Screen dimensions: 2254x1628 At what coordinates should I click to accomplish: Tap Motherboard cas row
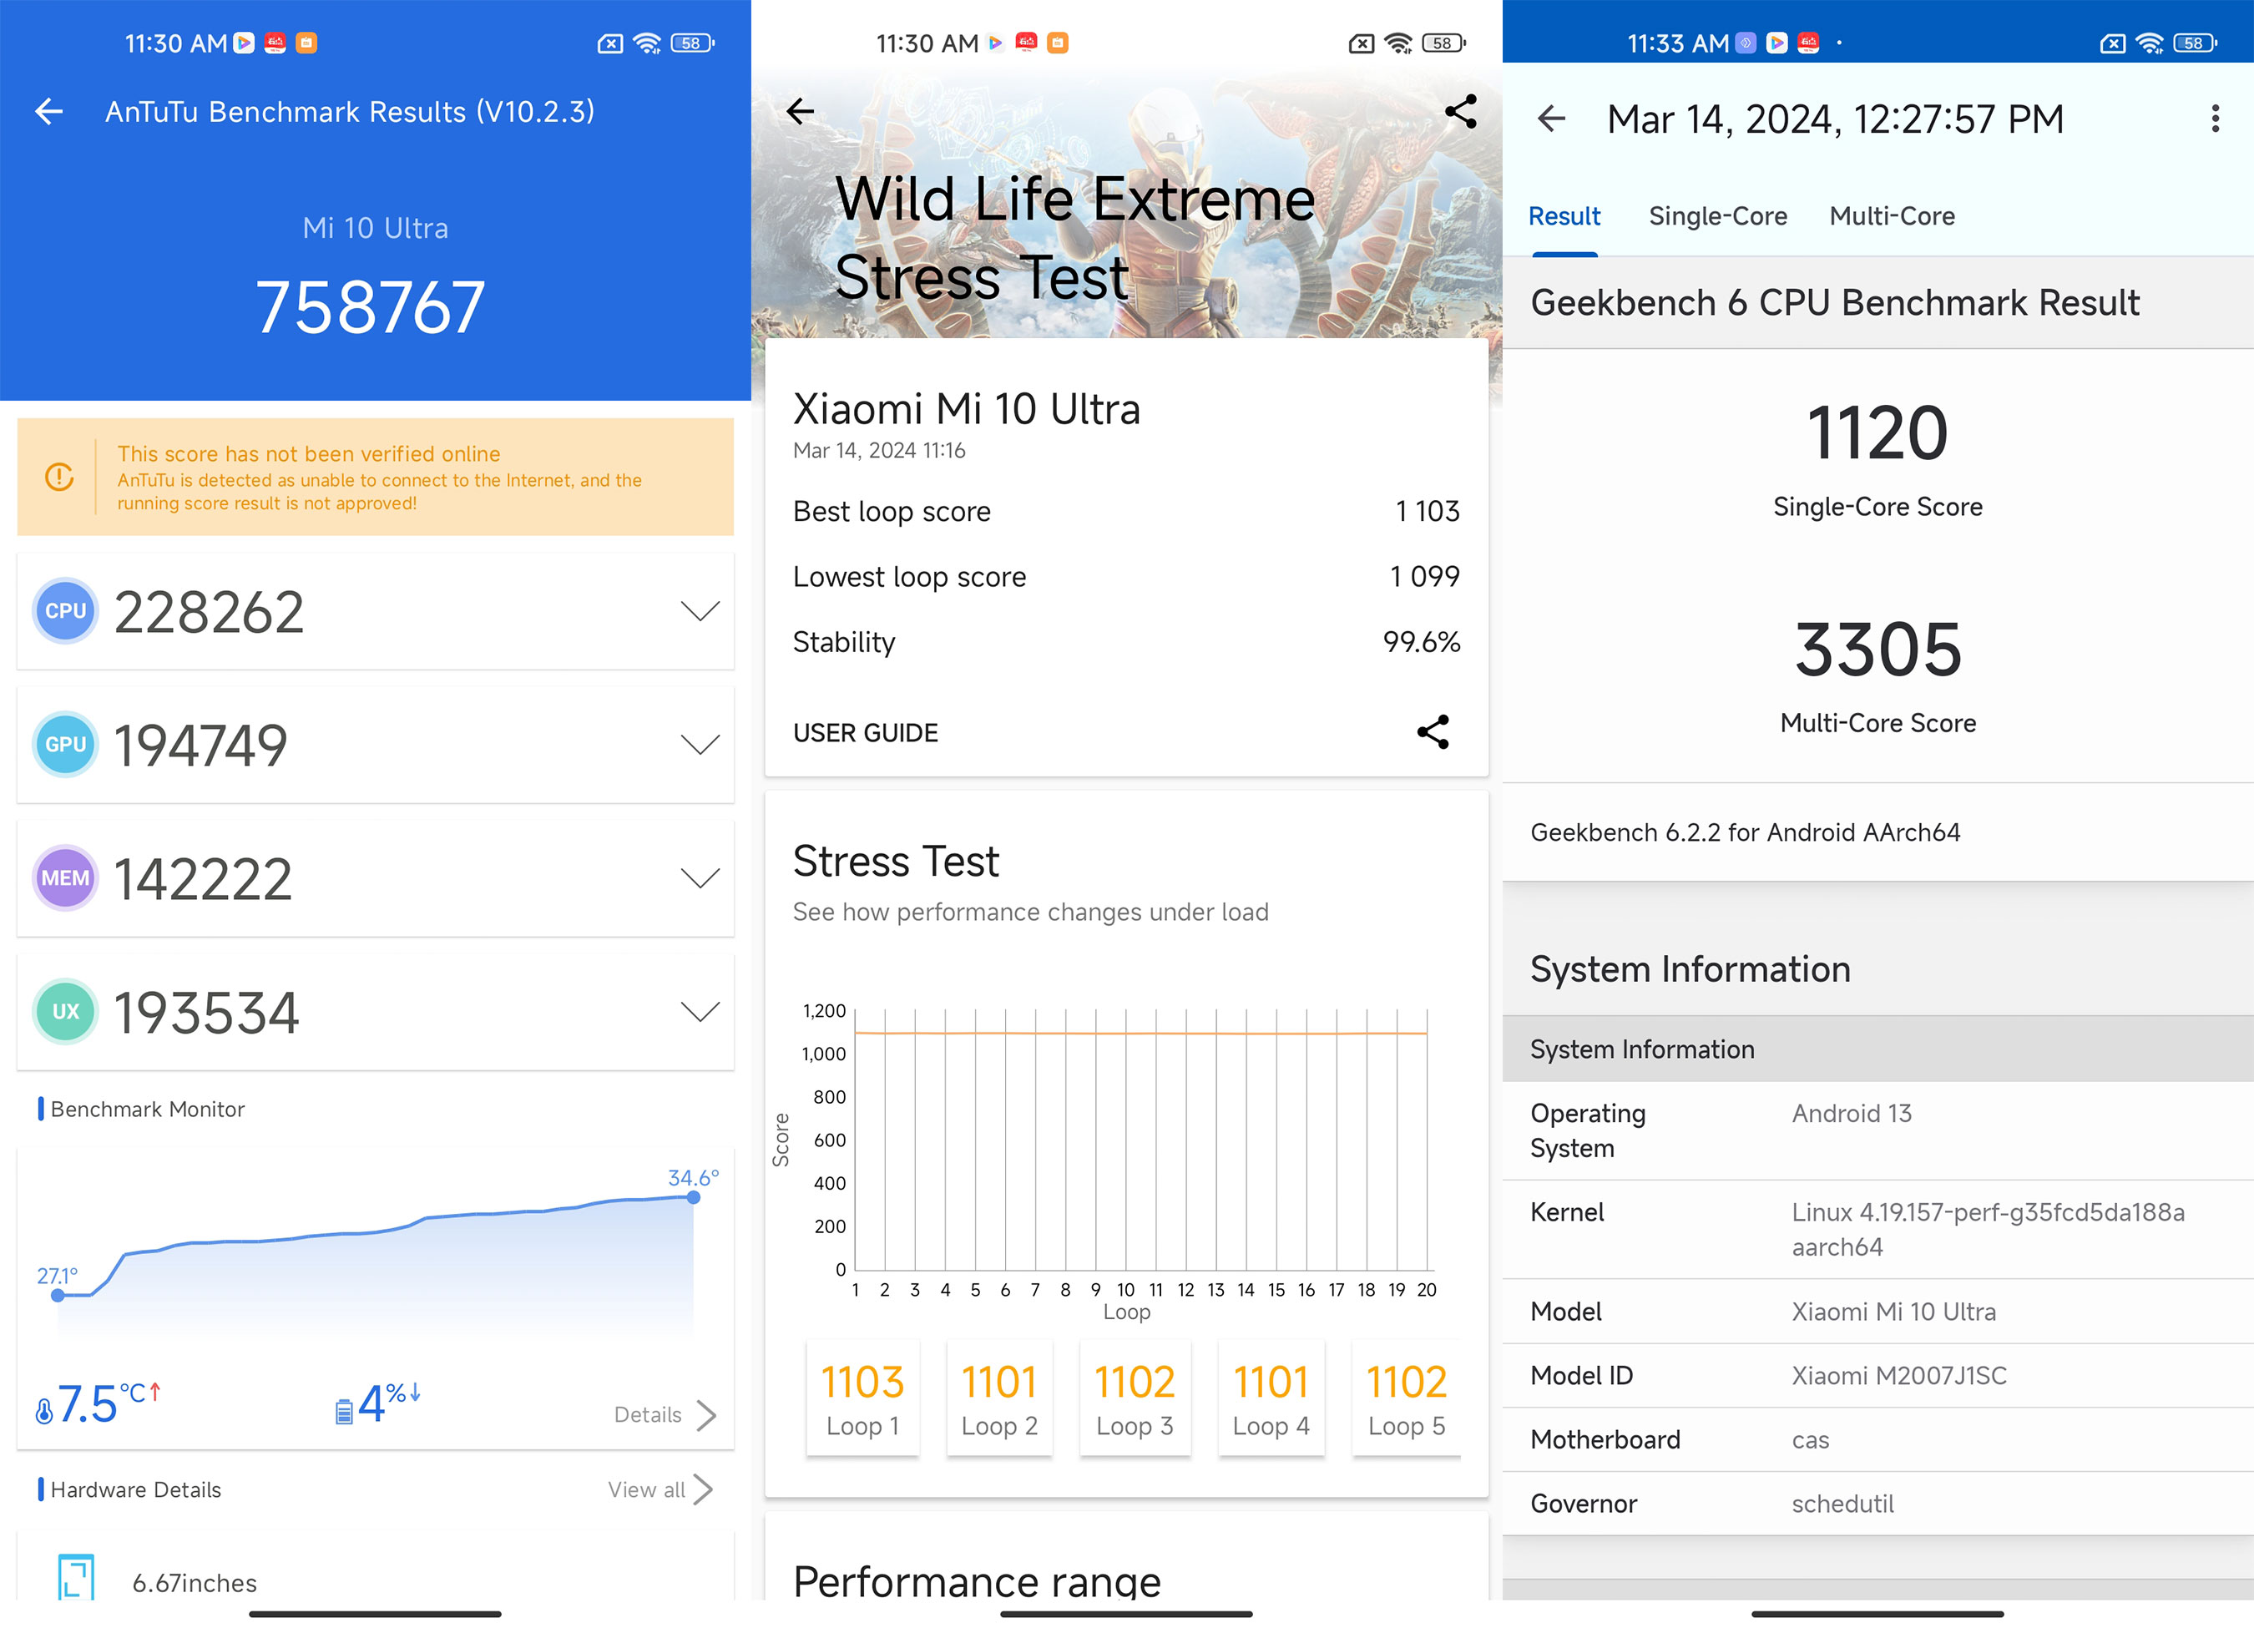(1877, 1440)
